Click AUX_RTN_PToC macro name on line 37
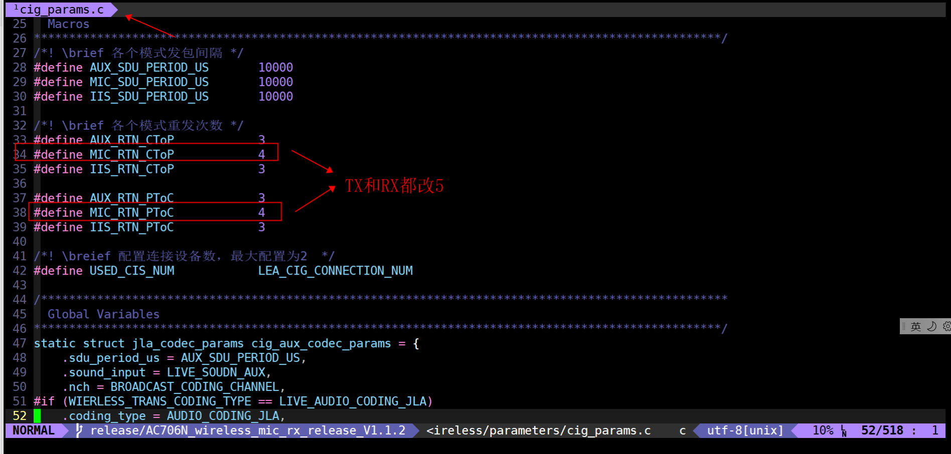This screenshot has height=454, width=951. [x=132, y=198]
